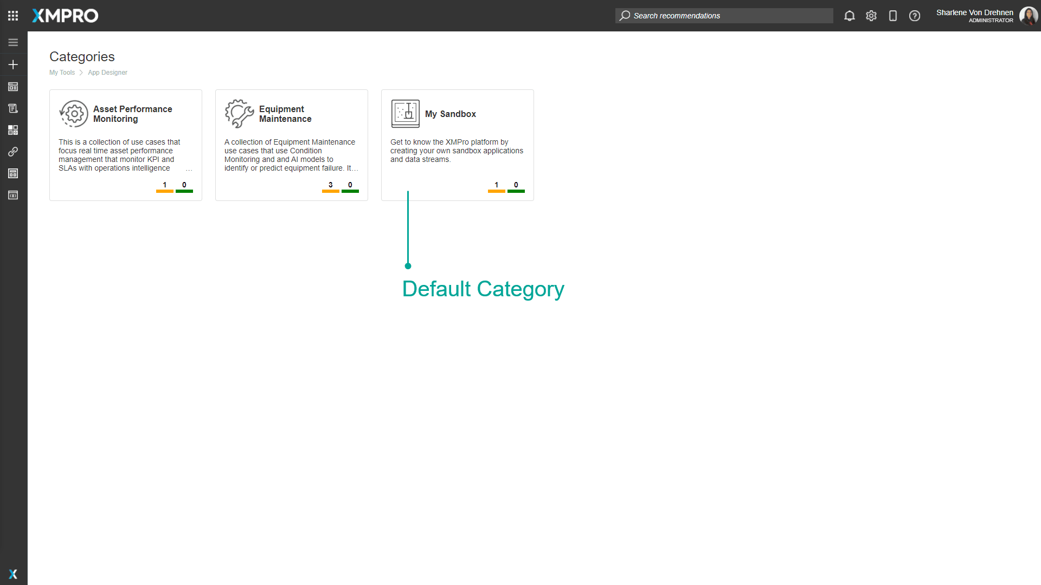Select the Connections link icon in sidebar

13,152
